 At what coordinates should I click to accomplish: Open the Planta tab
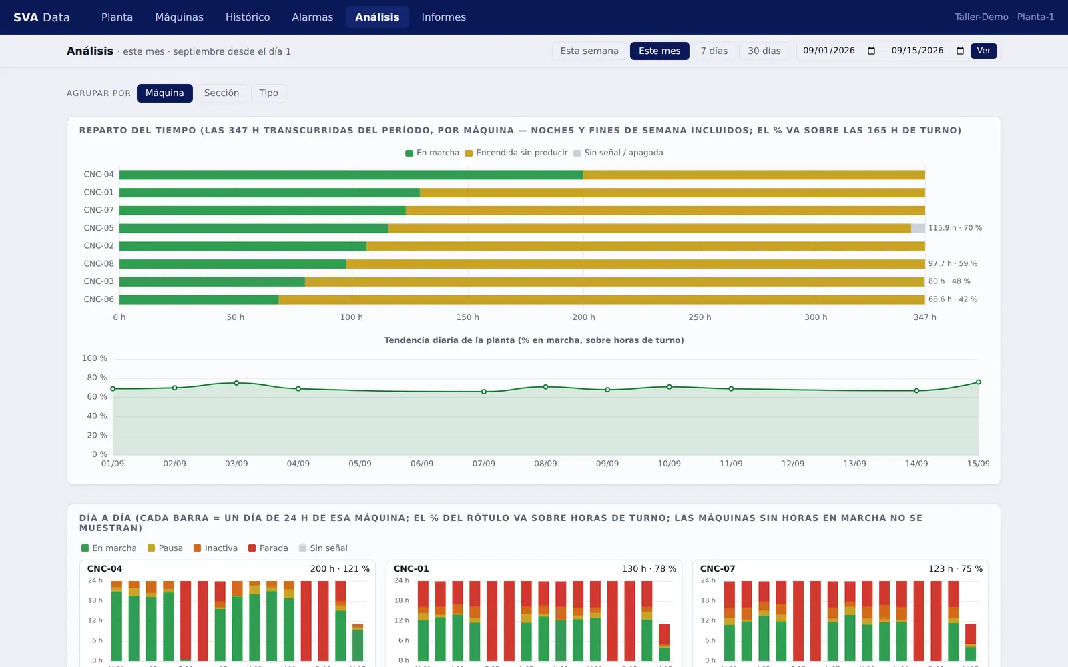[117, 17]
